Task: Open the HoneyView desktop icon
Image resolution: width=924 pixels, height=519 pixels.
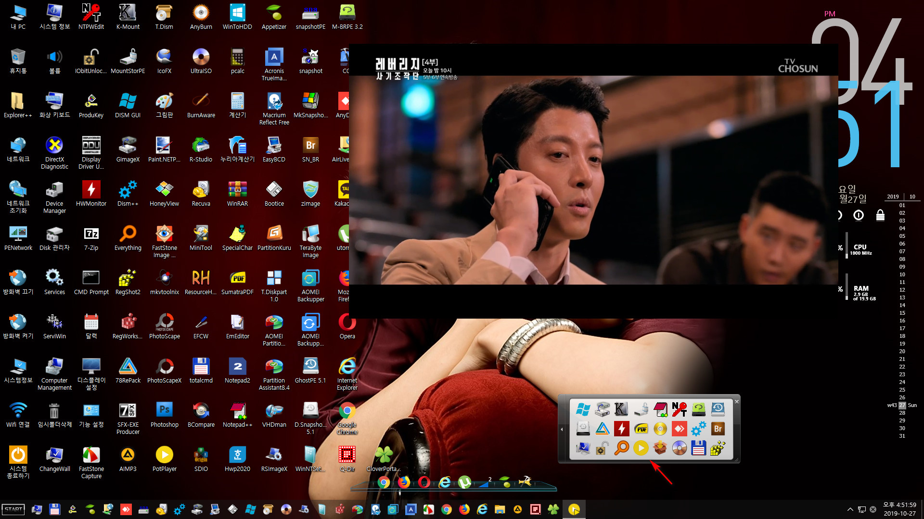Action: pos(164,194)
